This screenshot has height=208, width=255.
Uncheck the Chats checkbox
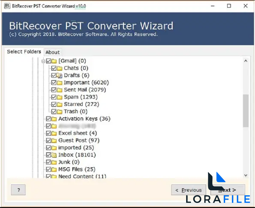[x=54, y=68]
